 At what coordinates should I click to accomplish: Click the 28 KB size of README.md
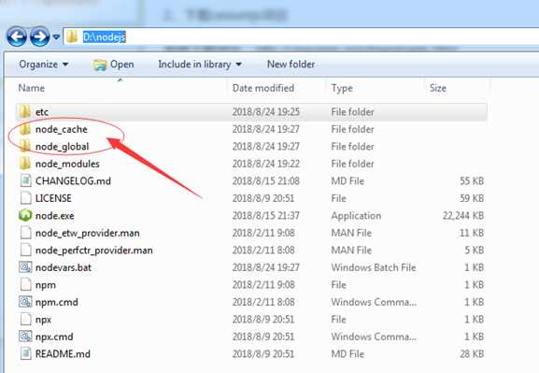tap(472, 353)
